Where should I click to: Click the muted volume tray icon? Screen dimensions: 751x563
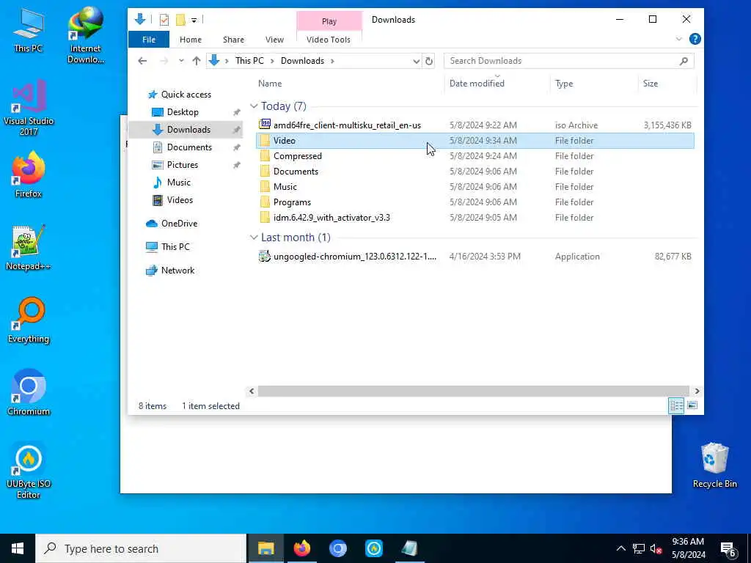(656, 548)
